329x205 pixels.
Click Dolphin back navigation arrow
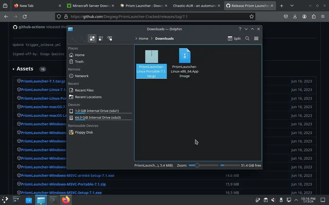tap(73, 38)
